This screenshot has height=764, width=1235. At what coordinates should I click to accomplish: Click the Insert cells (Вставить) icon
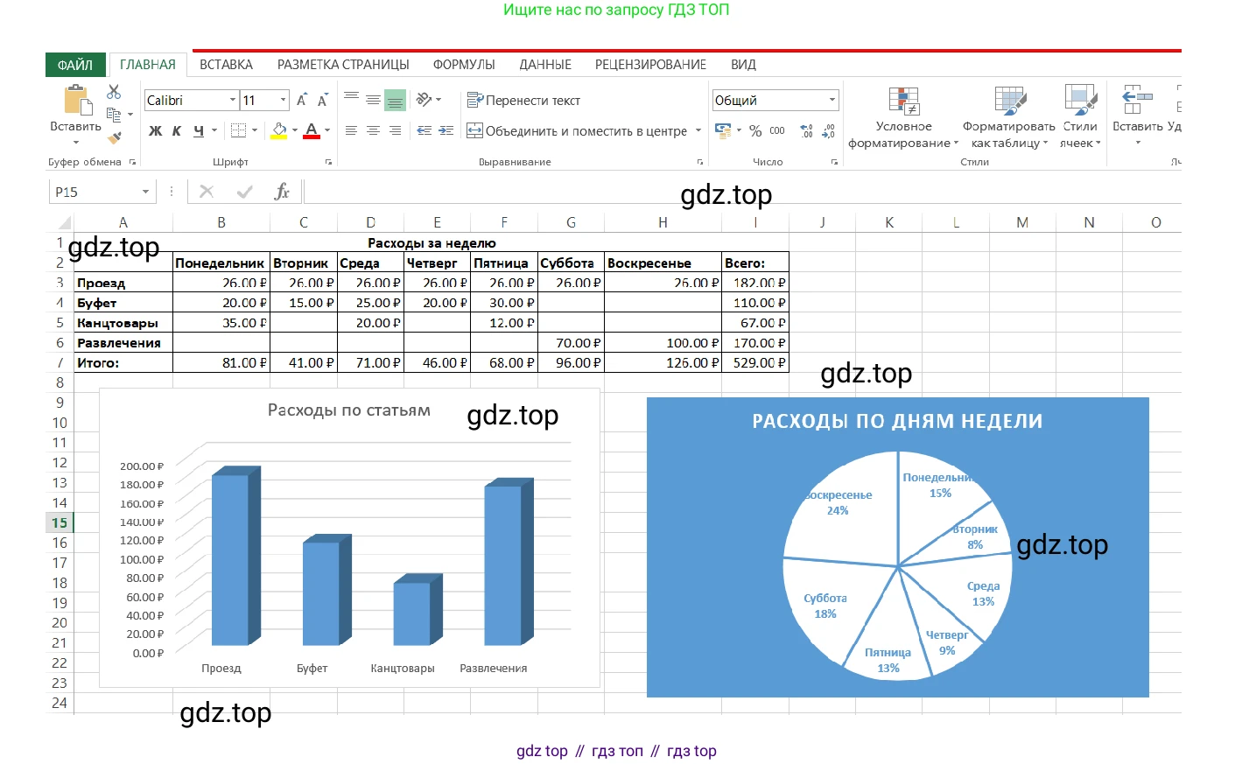1137,99
